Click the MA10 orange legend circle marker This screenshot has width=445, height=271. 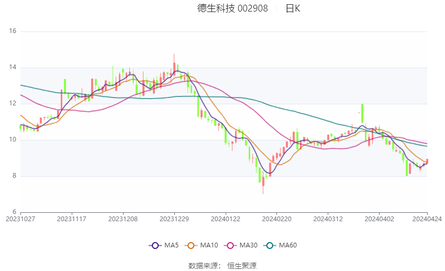click(191, 245)
